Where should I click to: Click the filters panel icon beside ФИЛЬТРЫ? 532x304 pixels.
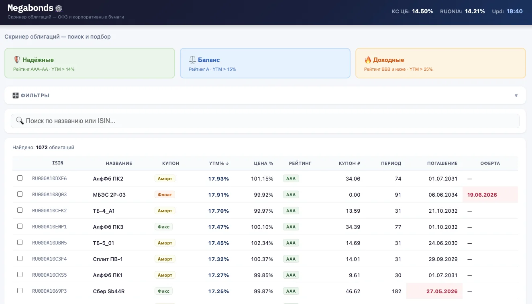tap(16, 96)
